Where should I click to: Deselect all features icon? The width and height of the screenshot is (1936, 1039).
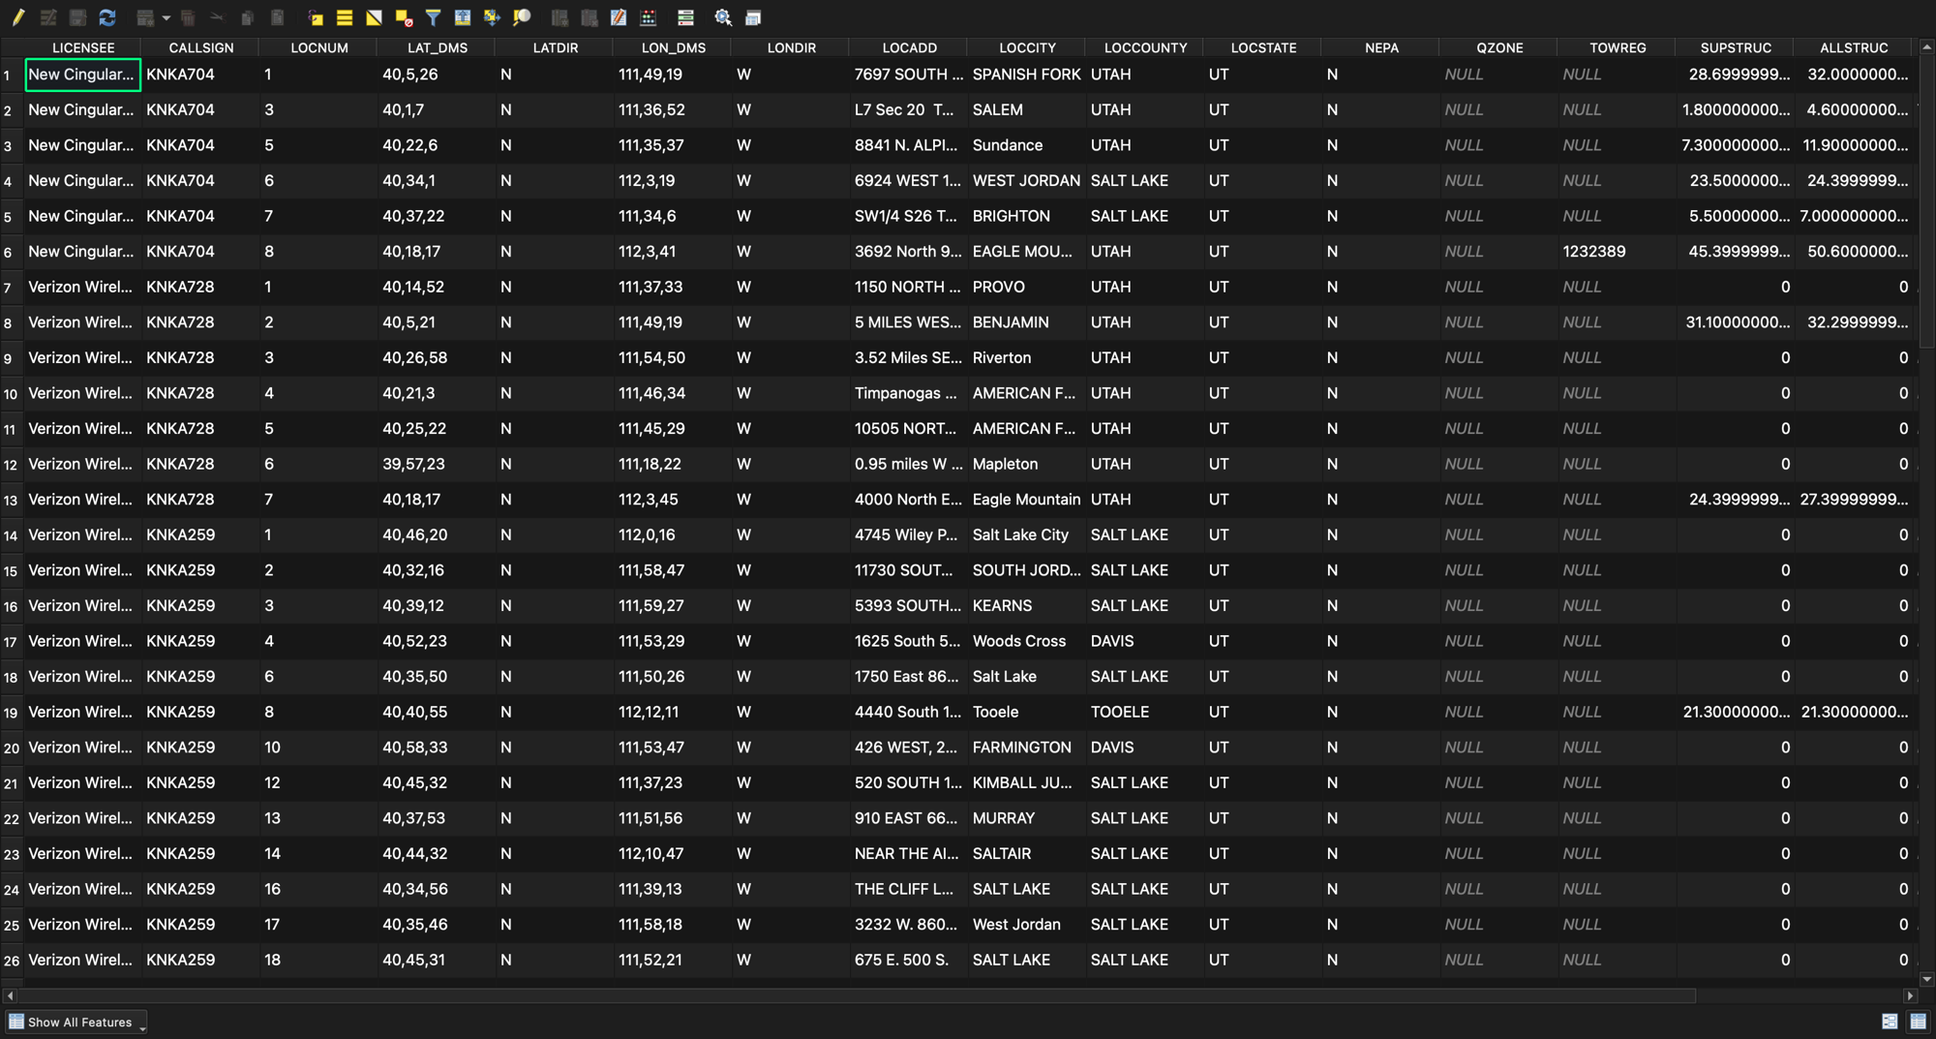(x=404, y=17)
